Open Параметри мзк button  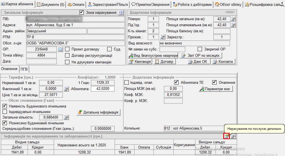tap(216, 89)
